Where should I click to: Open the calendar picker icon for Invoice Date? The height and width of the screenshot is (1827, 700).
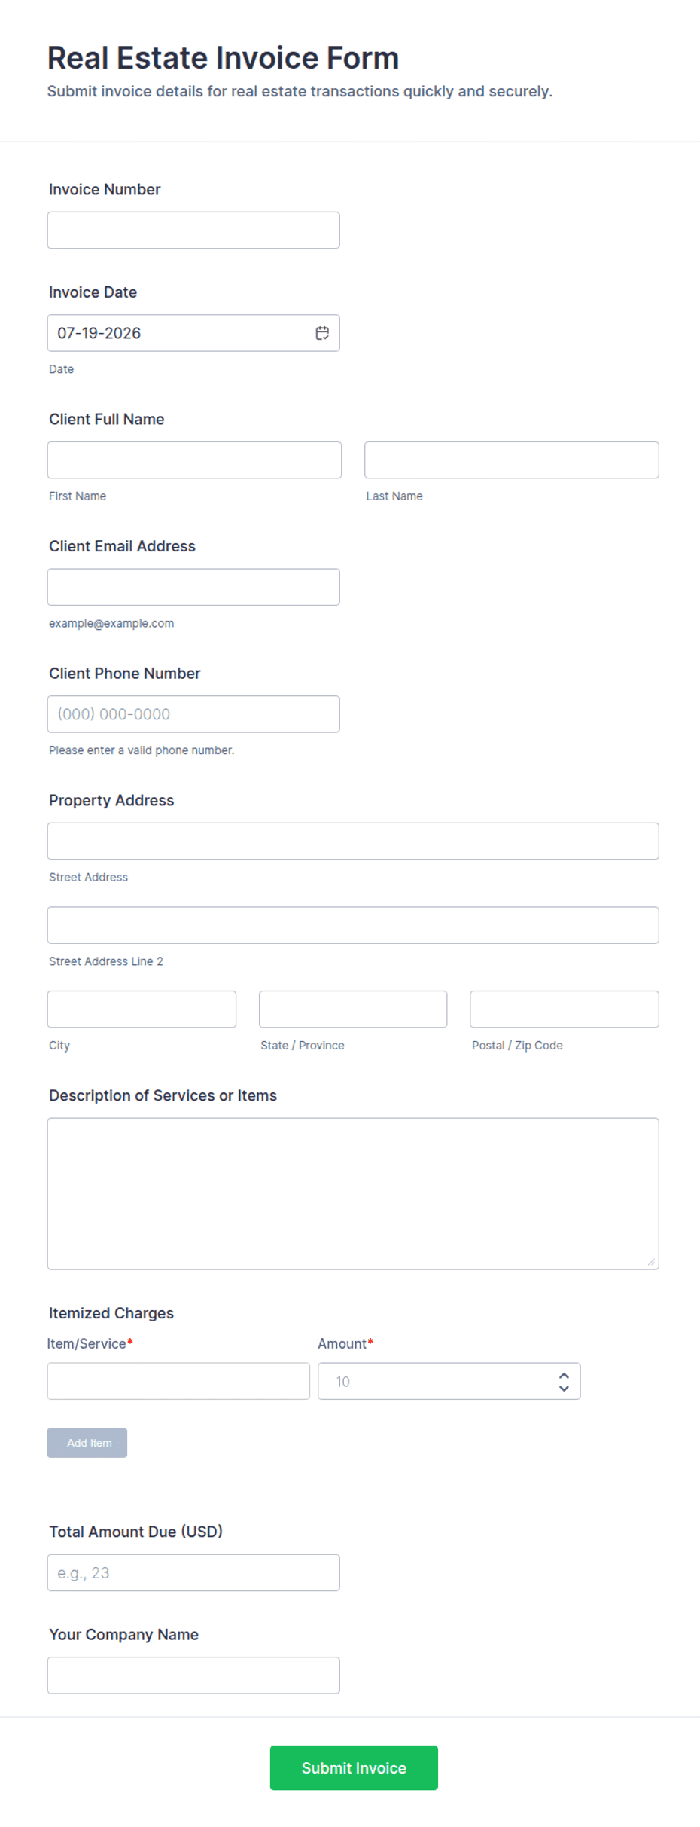[x=322, y=333]
